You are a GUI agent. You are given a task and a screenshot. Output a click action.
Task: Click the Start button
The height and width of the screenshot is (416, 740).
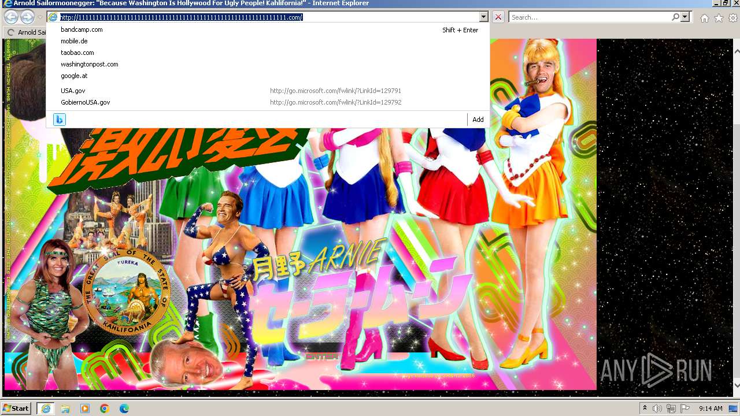[16, 408]
